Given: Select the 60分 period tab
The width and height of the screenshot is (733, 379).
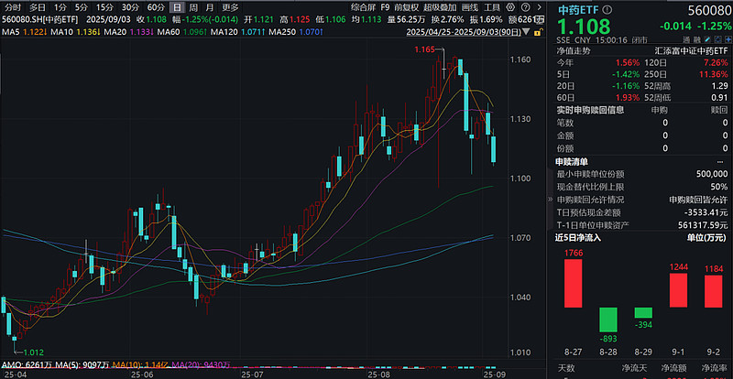Looking at the screenshot, I should click(x=156, y=7).
